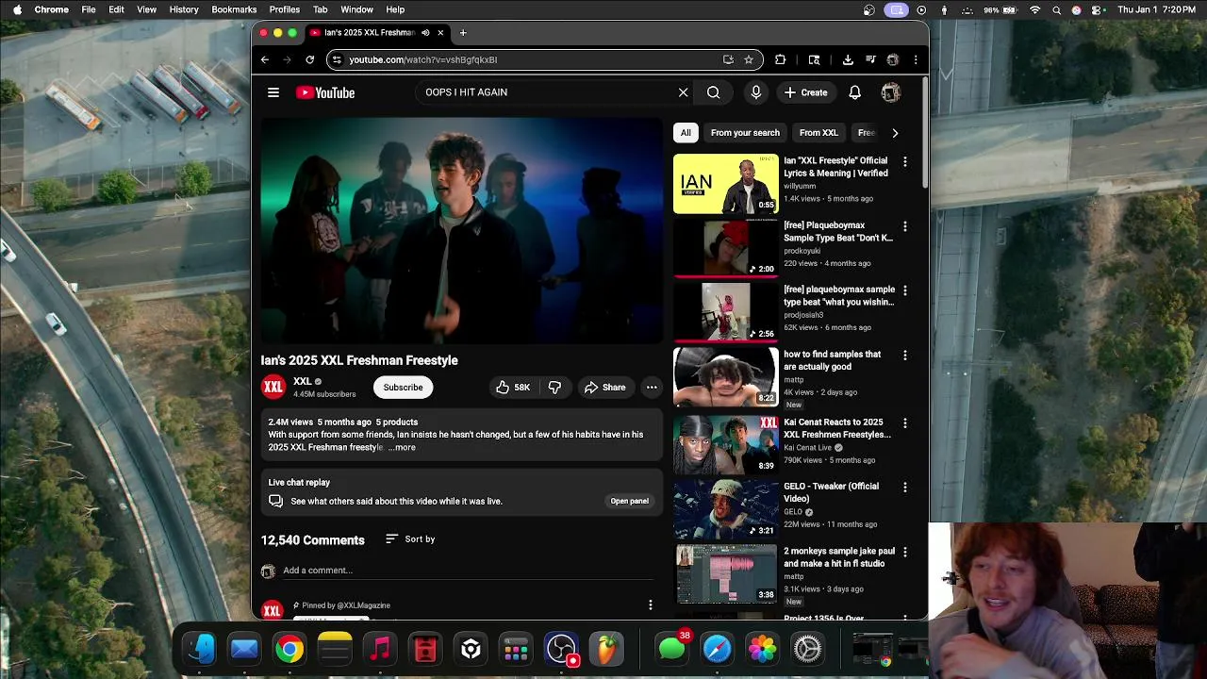Open the Bookmarks menu

[x=234, y=9]
